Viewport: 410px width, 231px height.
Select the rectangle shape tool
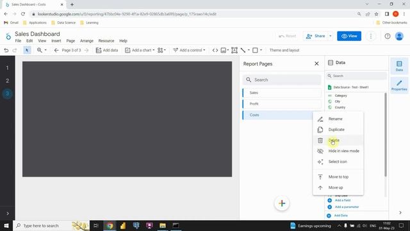255,50
